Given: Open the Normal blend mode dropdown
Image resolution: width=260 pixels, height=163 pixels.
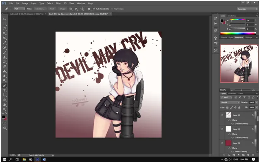Looking at the screenshot, I should coord(230,102).
